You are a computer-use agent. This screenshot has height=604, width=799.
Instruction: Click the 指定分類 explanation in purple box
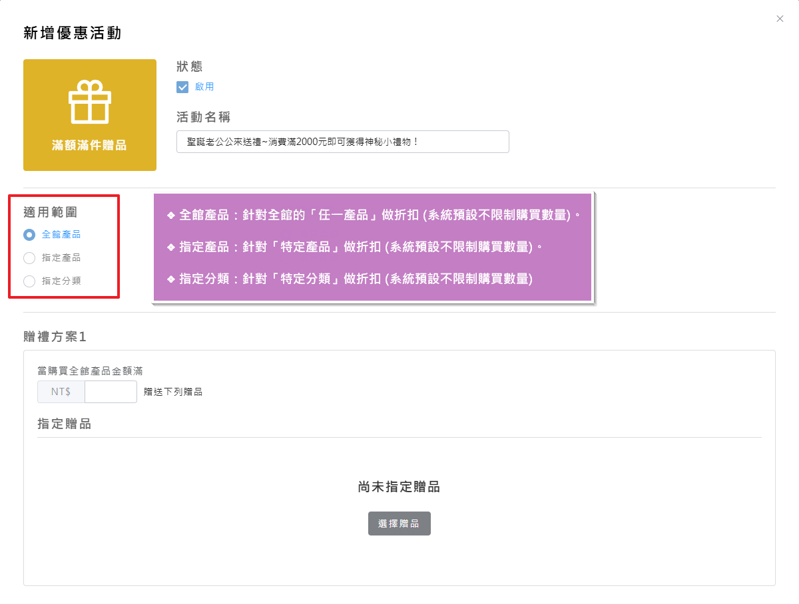click(350, 279)
